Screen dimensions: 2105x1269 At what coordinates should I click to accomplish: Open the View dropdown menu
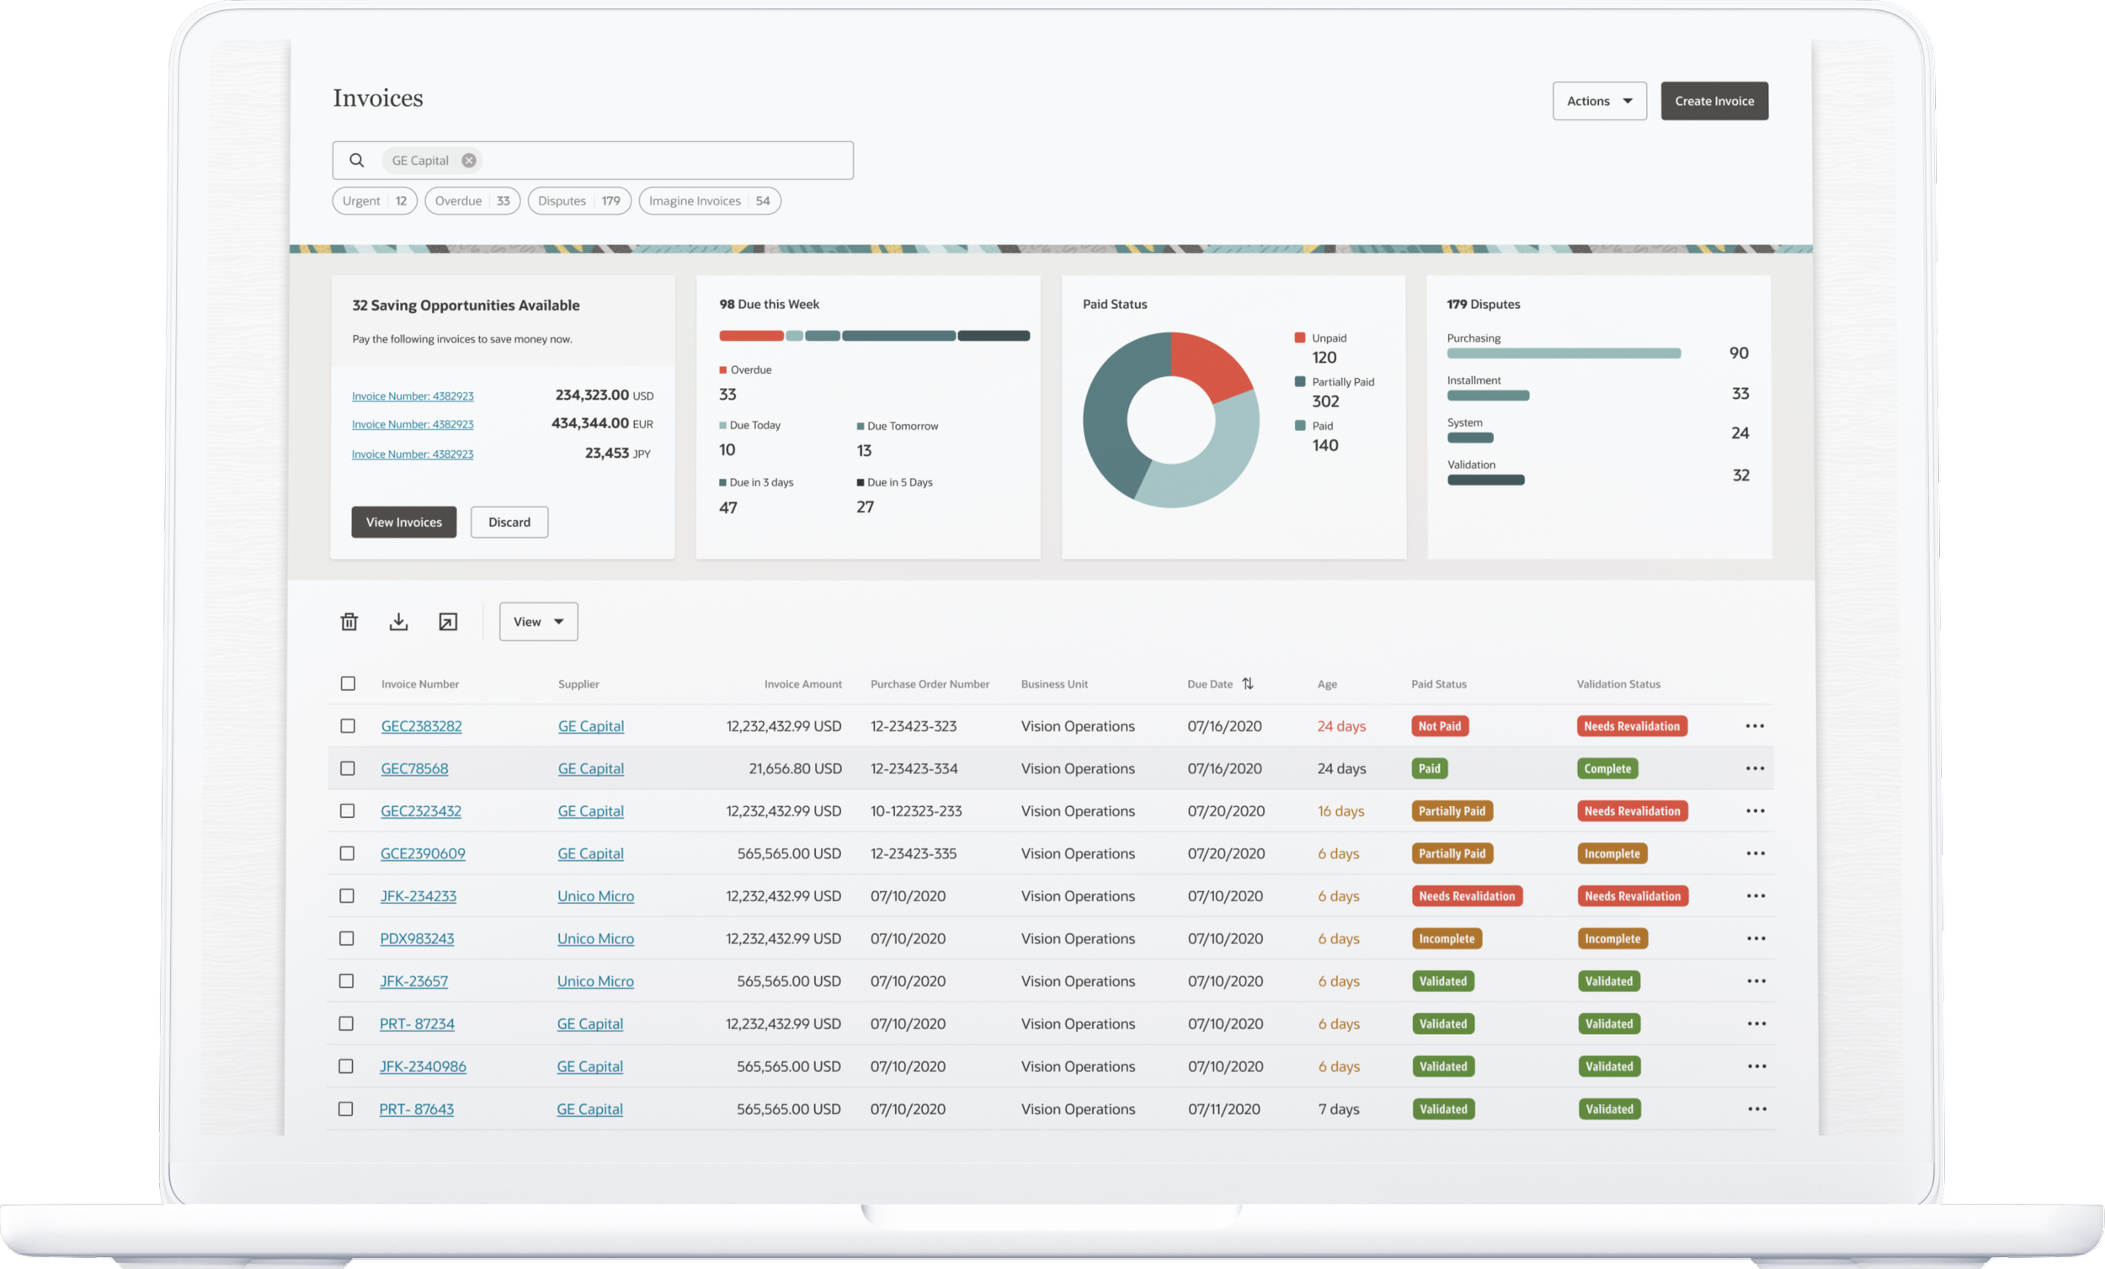pyautogui.click(x=538, y=622)
